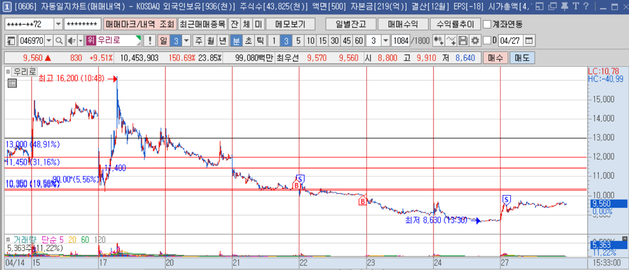Click the 체 button
The width and height of the screenshot is (629, 270).
[x=246, y=24]
